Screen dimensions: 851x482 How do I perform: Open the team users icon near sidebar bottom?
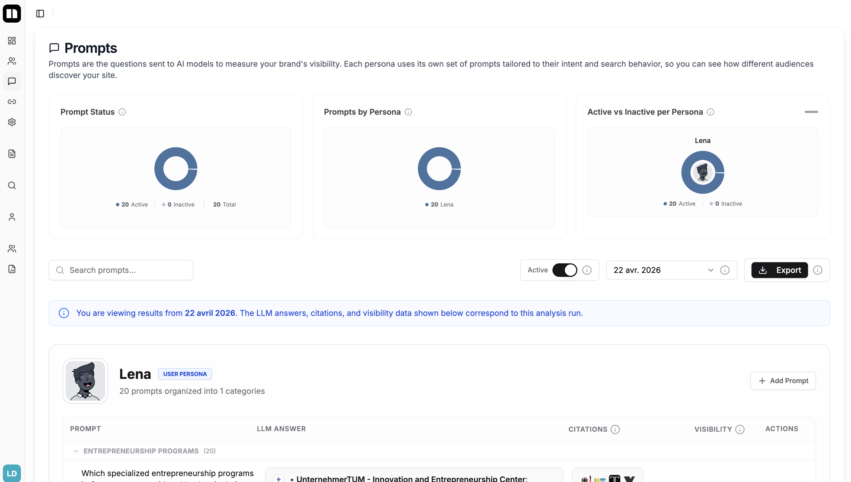[12, 249]
